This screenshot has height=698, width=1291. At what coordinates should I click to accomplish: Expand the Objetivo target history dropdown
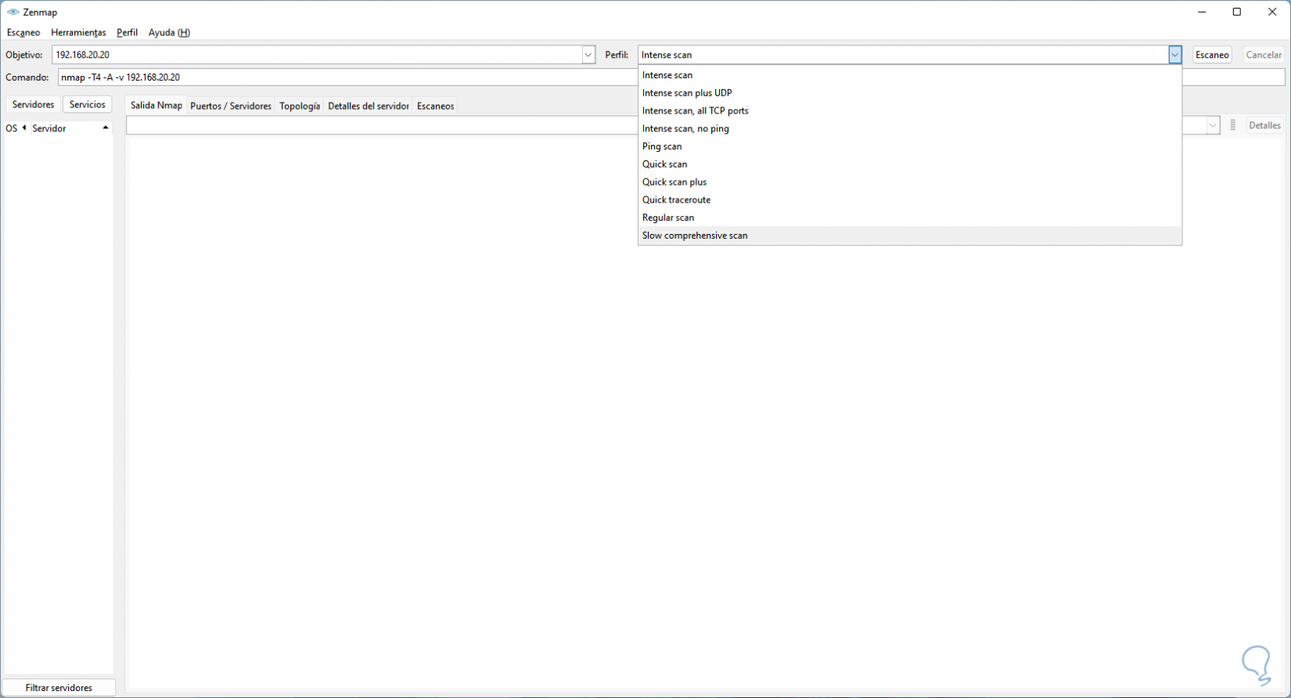588,55
